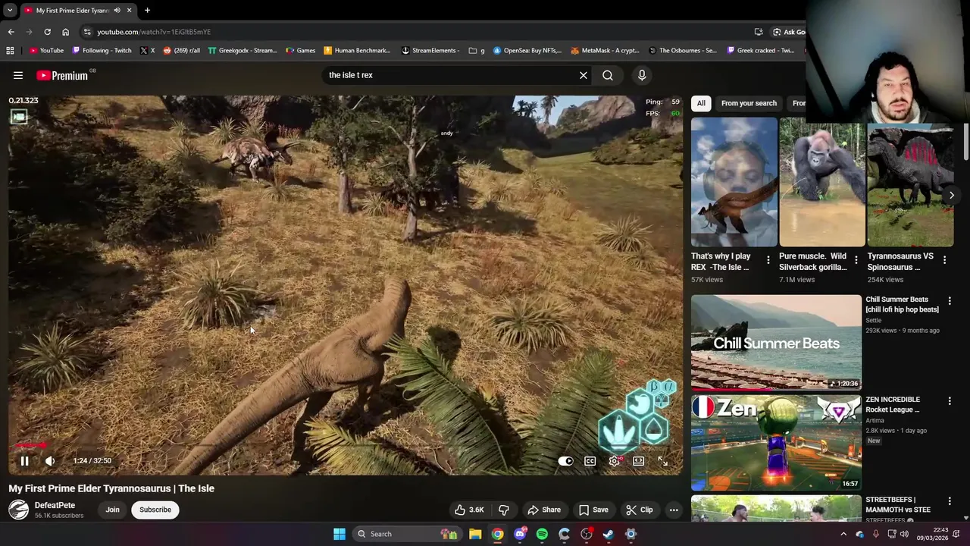This screenshot has height=546, width=970.
Task: Select the 'All' filter chip
Action: click(x=701, y=103)
